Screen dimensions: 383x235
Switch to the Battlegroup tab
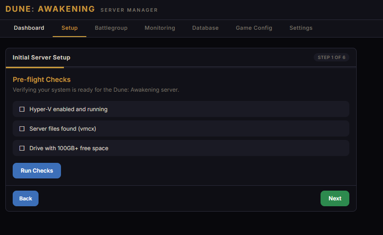(111, 28)
